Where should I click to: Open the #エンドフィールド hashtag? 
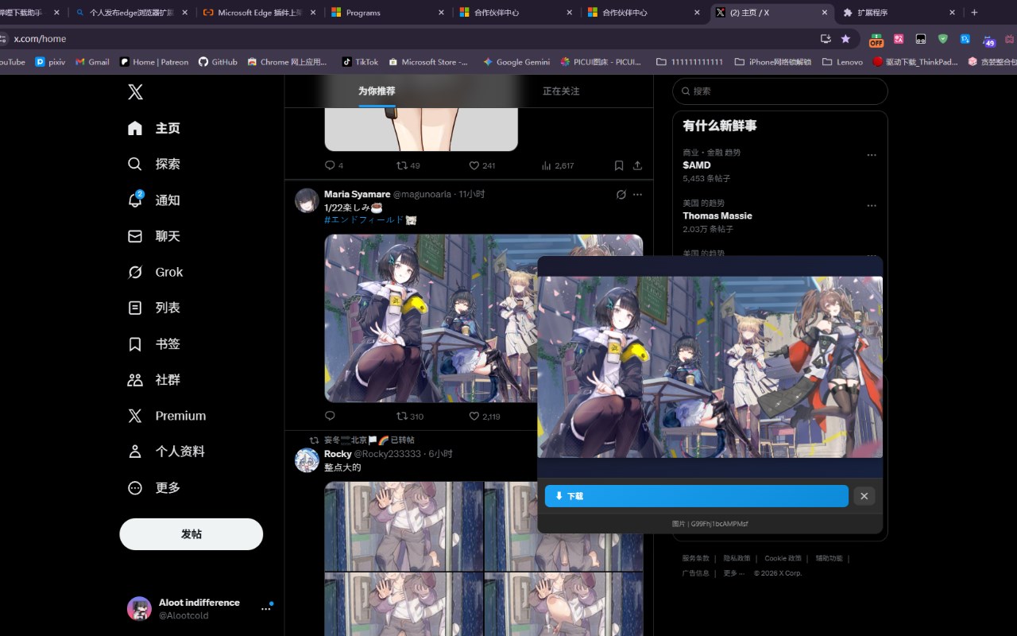point(365,219)
